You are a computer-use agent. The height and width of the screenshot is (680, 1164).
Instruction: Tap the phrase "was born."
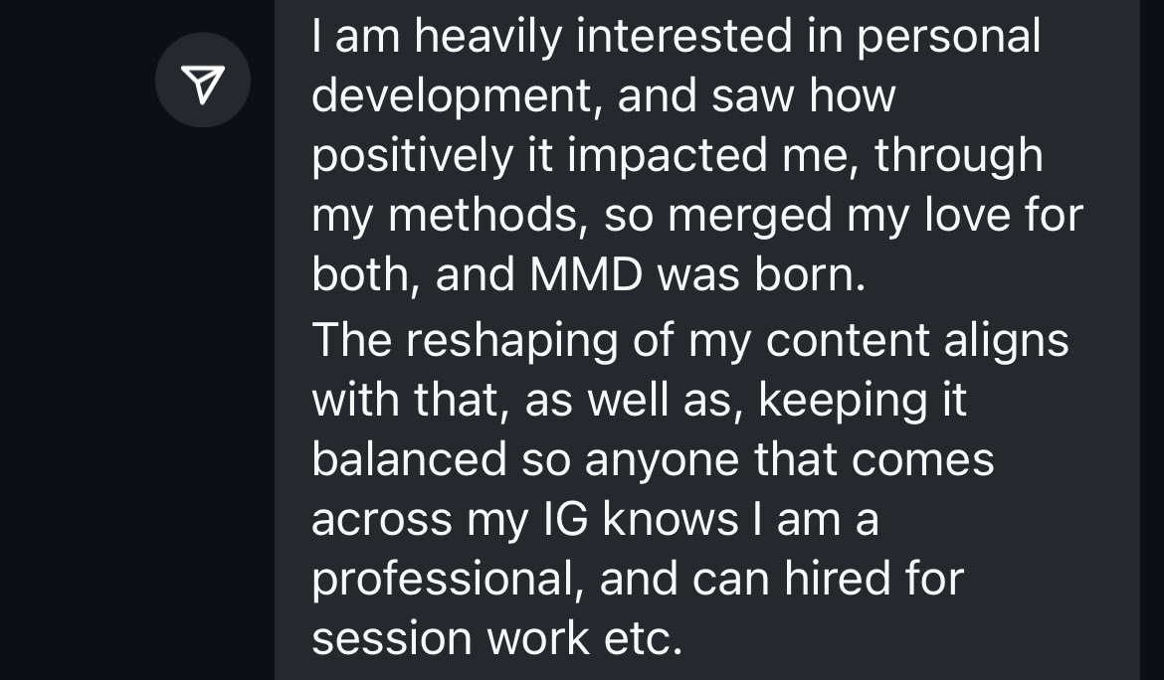click(762, 274)
